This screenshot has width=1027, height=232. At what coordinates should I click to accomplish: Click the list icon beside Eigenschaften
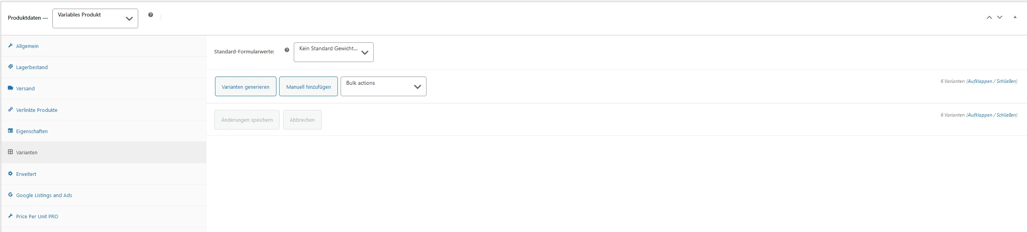tap(10, 131)
